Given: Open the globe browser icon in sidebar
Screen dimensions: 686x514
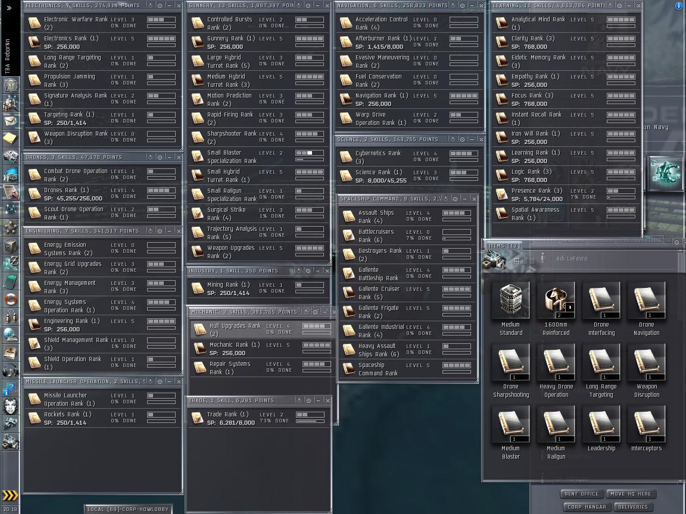Looking at the screenshot, I should (x=10, y=336).
